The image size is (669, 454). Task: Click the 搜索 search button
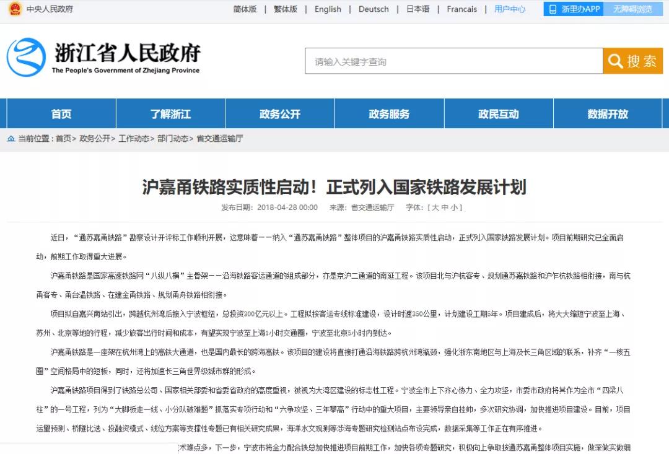pyautogui.click(x=632, y=61)
